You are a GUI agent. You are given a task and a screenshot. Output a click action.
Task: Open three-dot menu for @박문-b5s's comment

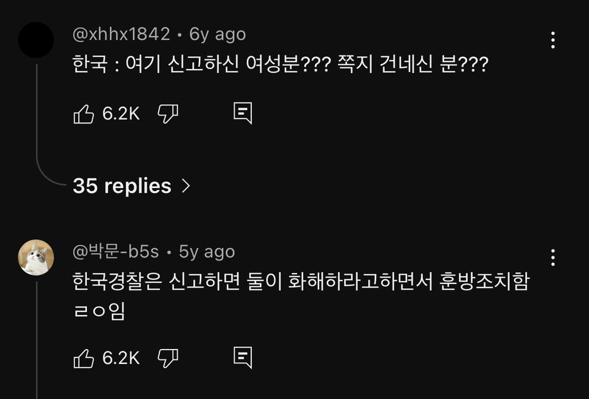click(552, 258)
